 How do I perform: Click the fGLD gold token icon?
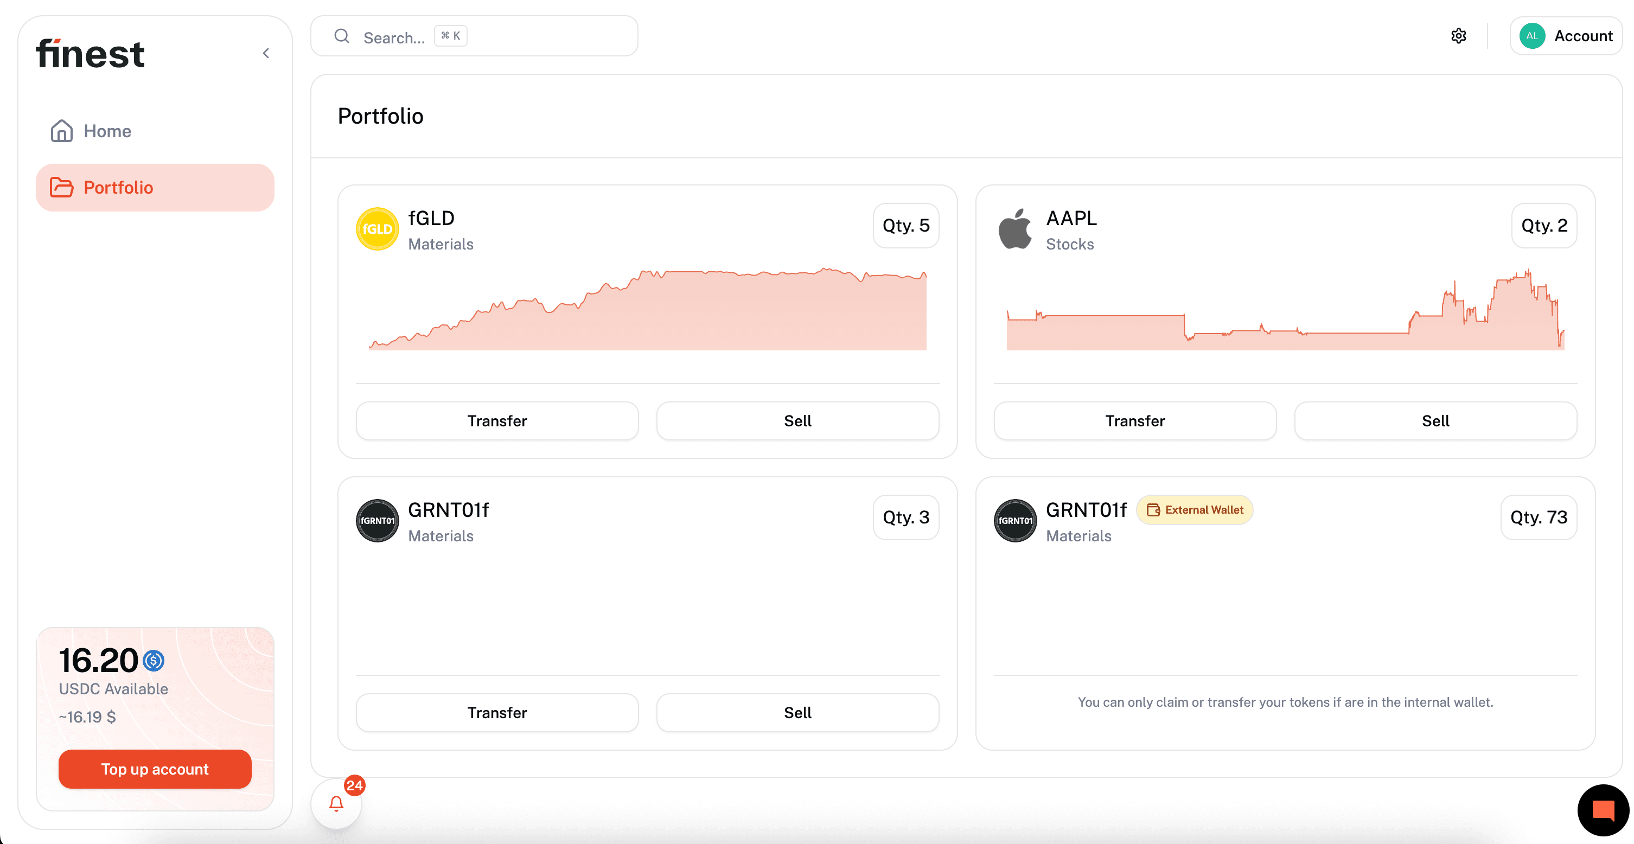[378, 229]
